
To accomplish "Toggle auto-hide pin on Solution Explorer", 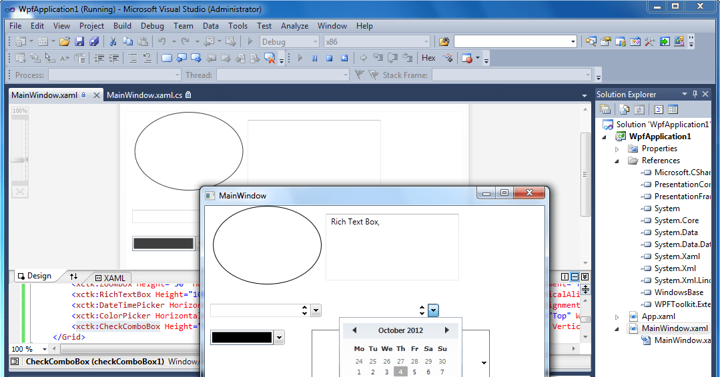I will (x=695, y=94).
